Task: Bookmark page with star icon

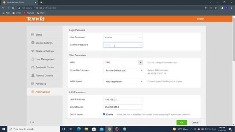Action: click(x=216, y=8)
